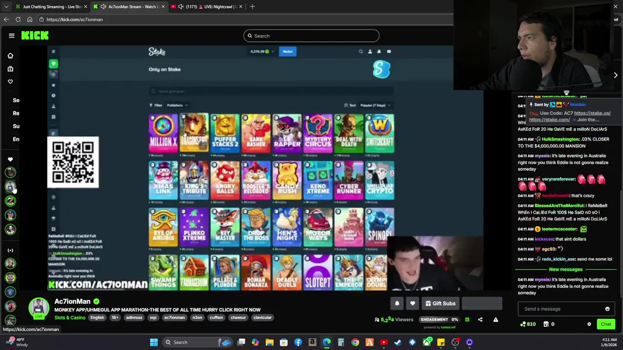Launch Steam from the taskbar
The image size is (623, 350).
(398, 342)
